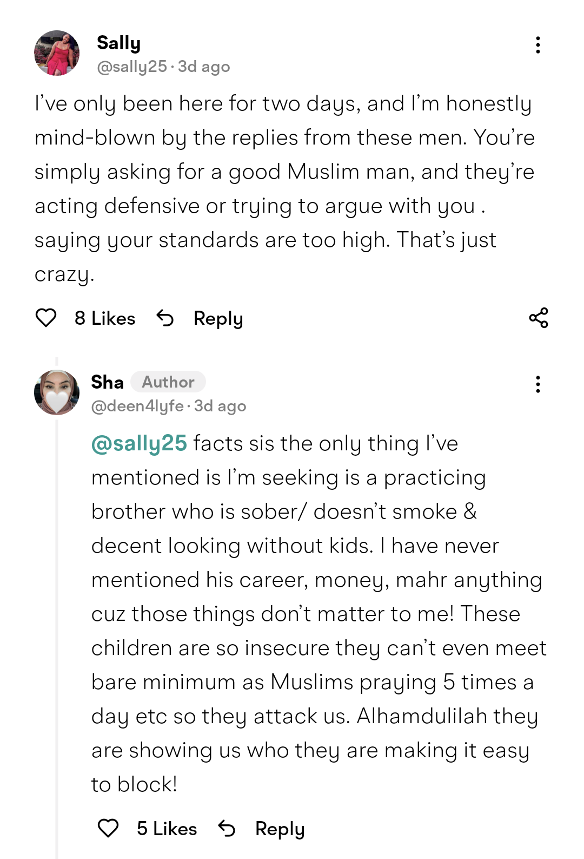Share Sally's comment using the share icon
This screenshot has width=584, height=859.
coord(539,318)
